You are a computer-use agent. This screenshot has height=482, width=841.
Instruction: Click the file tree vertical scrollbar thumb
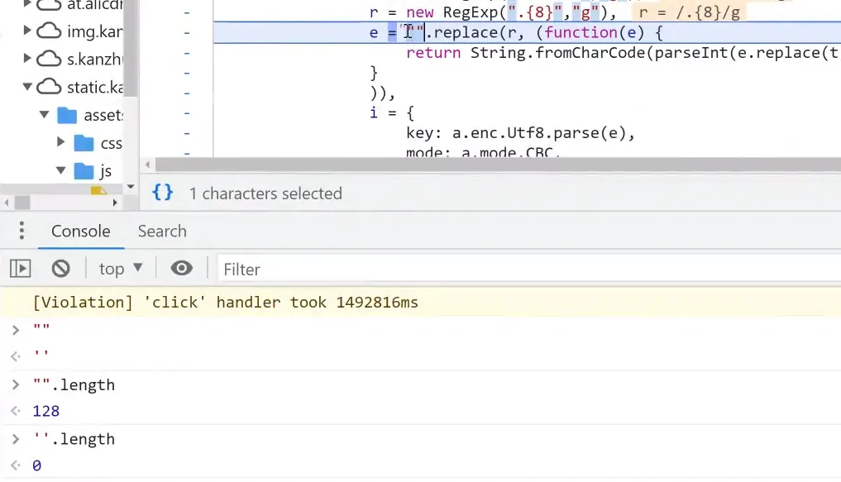pos(131,48)
